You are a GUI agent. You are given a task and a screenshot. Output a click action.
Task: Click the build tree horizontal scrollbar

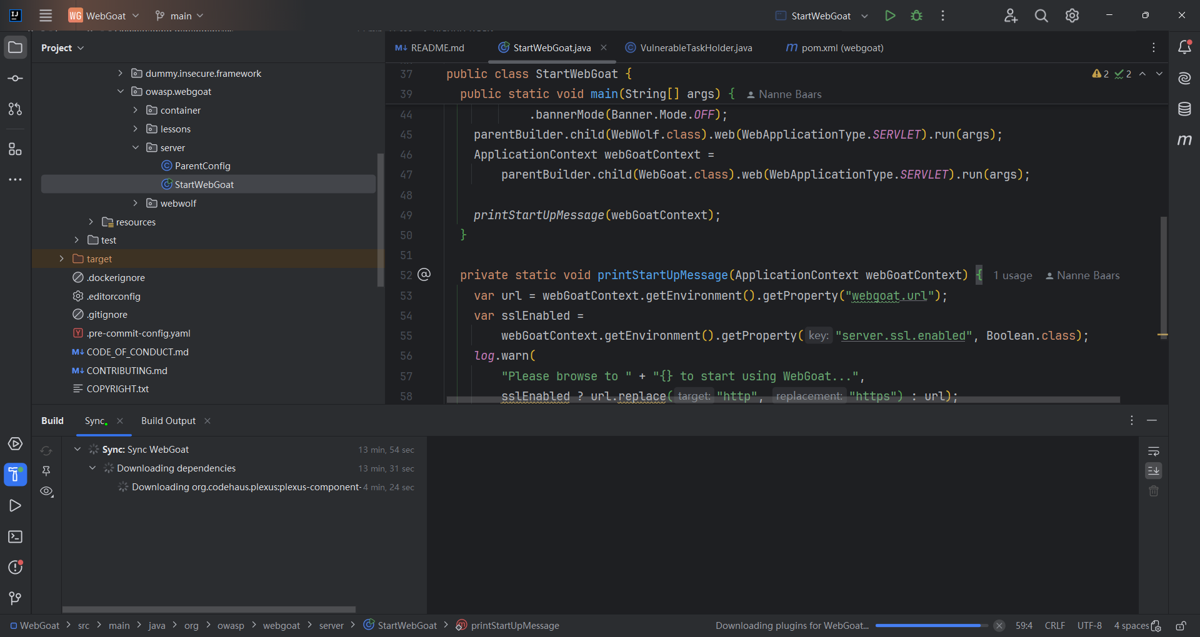(209, 610)
